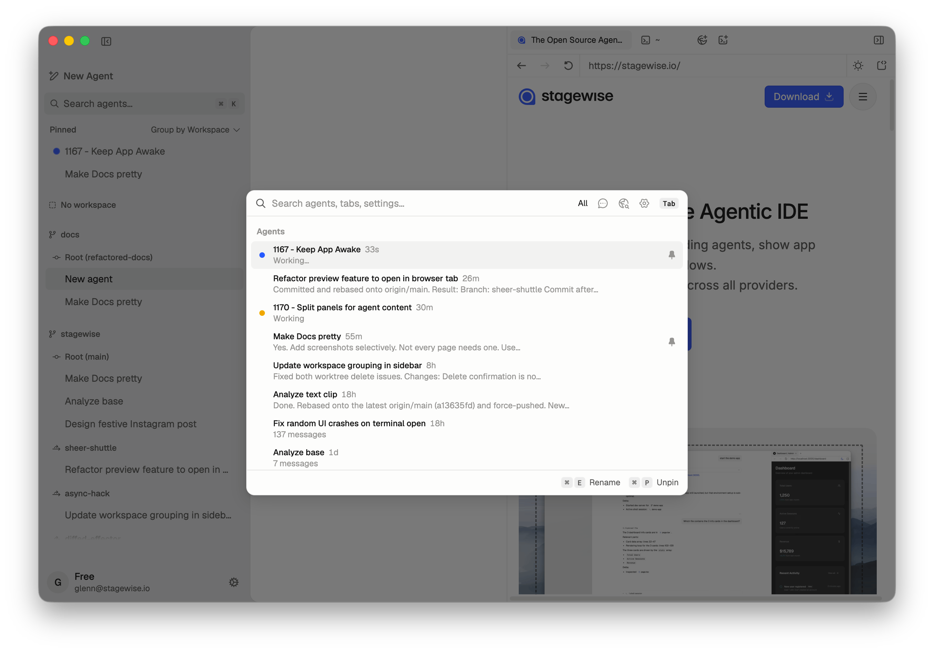934x653 pixels.
Task: Go forward in the browser
Action: 545,66
